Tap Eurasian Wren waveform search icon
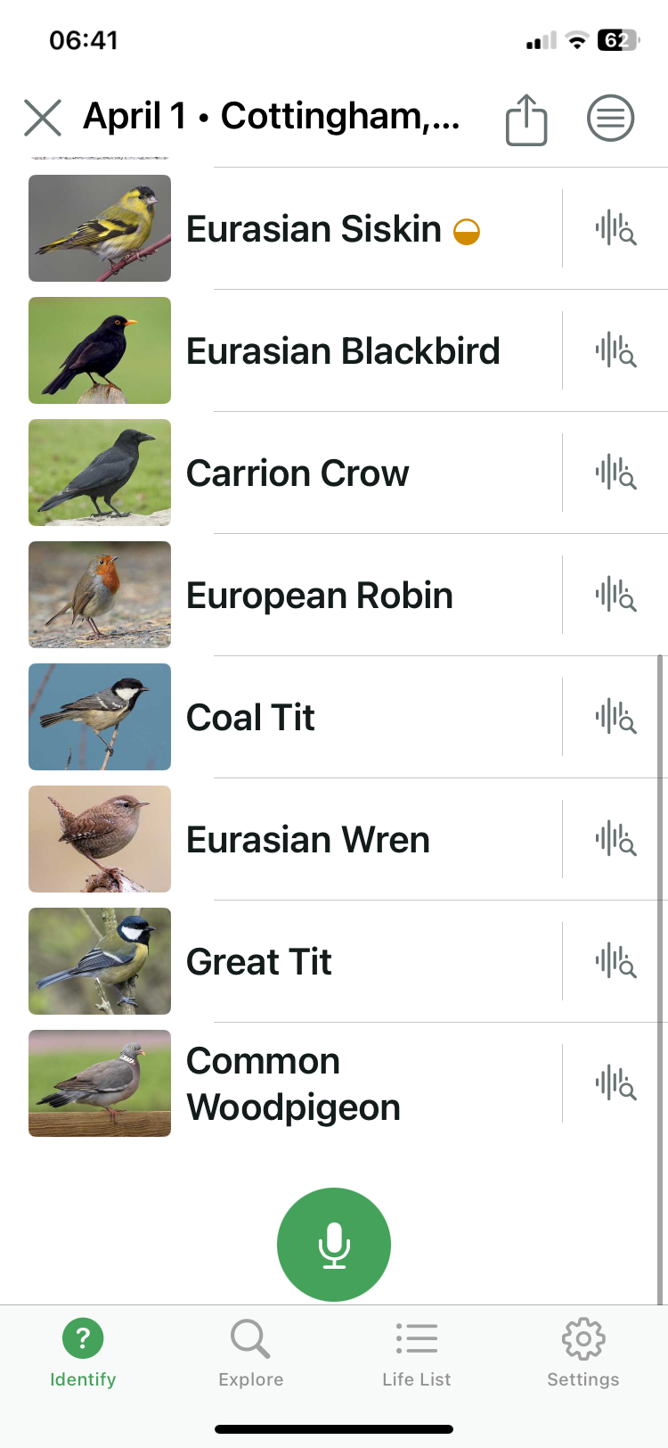668x1448 pixels. coord(615,839)
